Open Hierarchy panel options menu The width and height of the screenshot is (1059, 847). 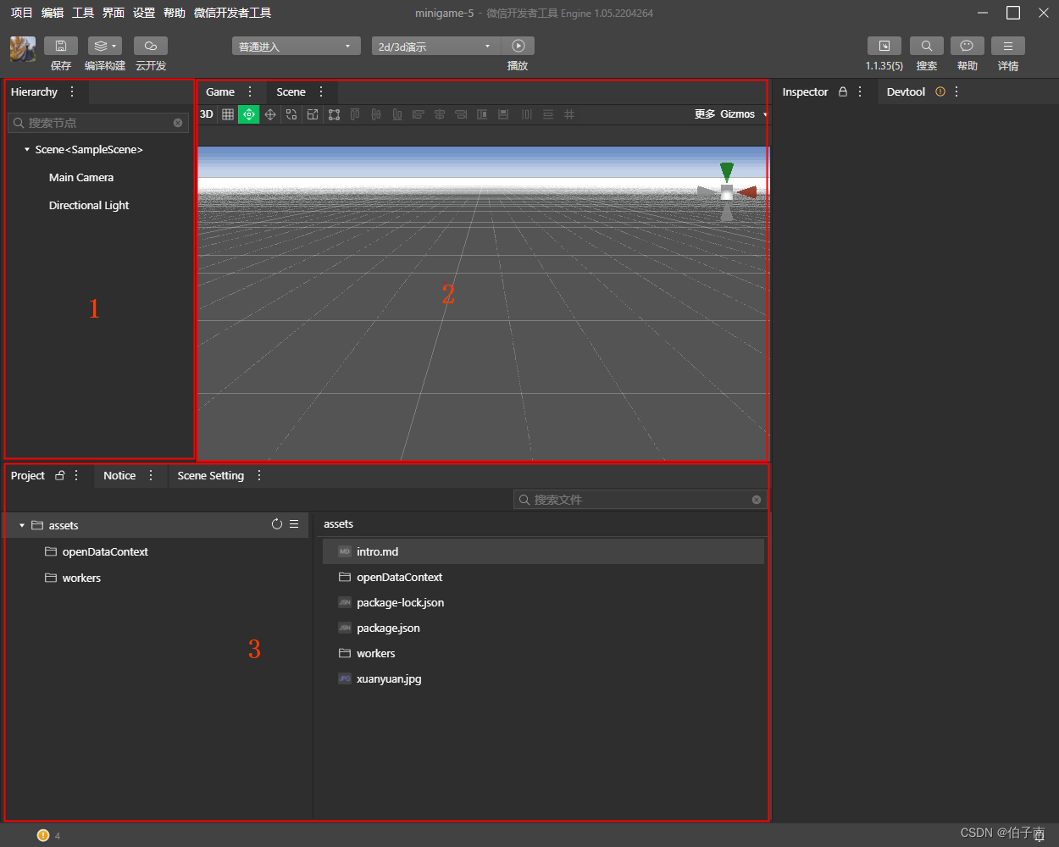click(x=72, y=91)
